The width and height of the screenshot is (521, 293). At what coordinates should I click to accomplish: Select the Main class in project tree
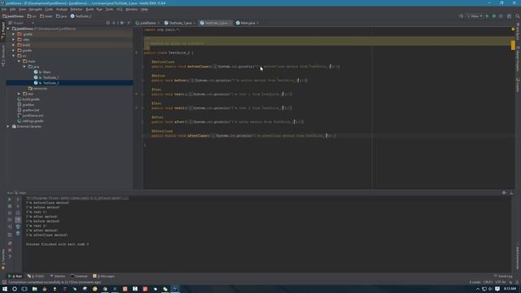tap(42, 72)
